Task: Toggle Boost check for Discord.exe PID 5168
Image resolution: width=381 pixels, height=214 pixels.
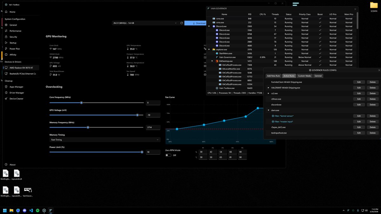Action: click(x=320, y=30)
